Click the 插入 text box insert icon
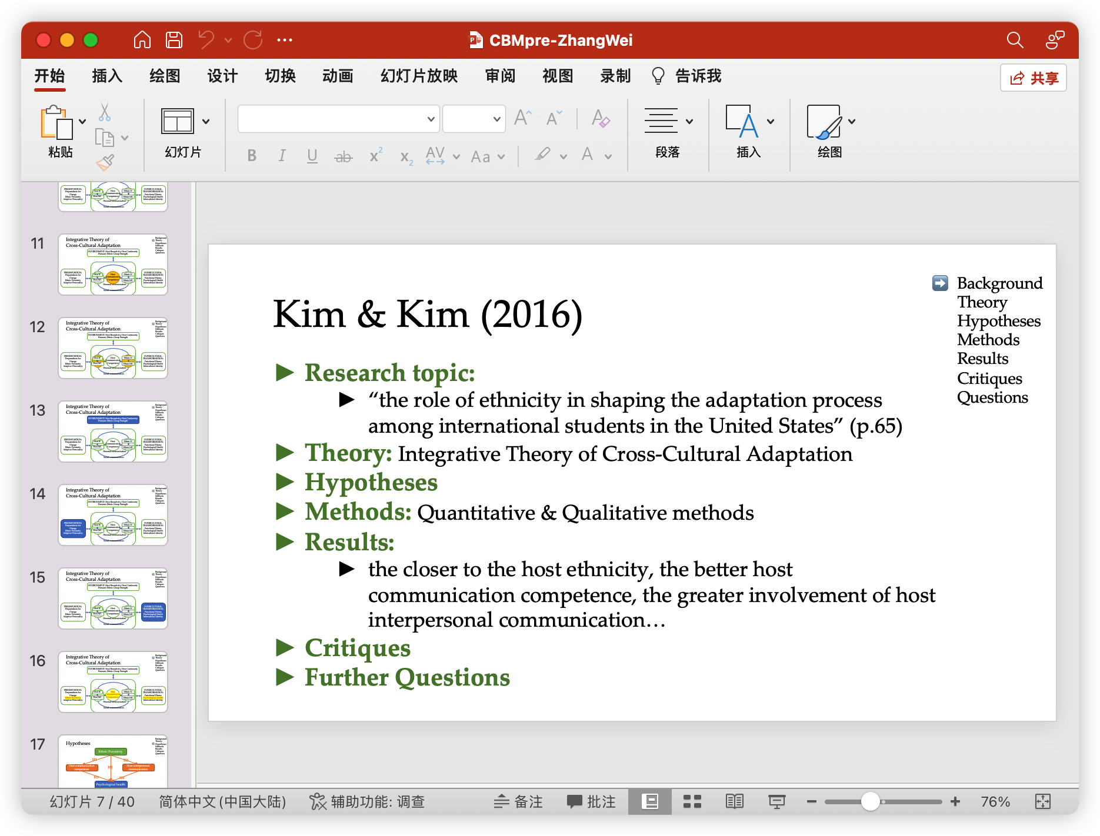 [742, 121]
